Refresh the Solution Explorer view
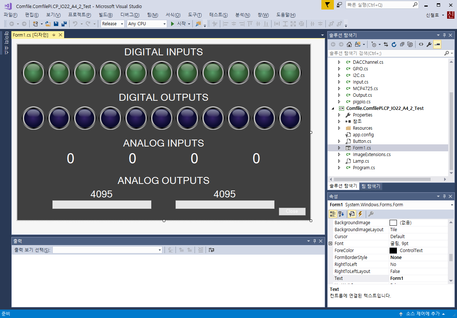 (394, 44)
